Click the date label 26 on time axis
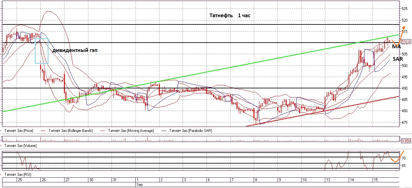Screen dimensions: 412x188 [43, 180]
